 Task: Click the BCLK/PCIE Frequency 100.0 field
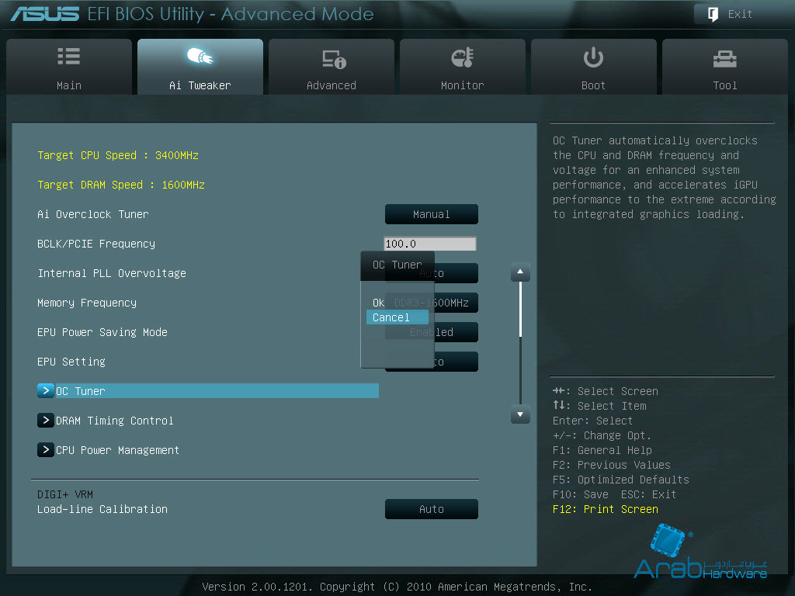coord(430,244)
